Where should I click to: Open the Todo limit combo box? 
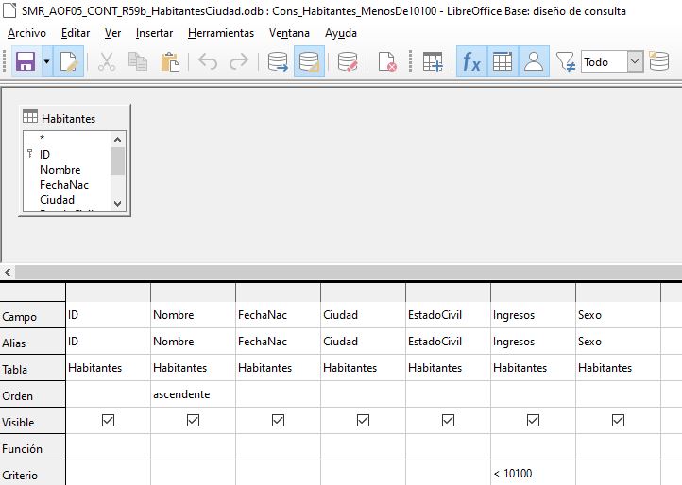tap(611, 61)
